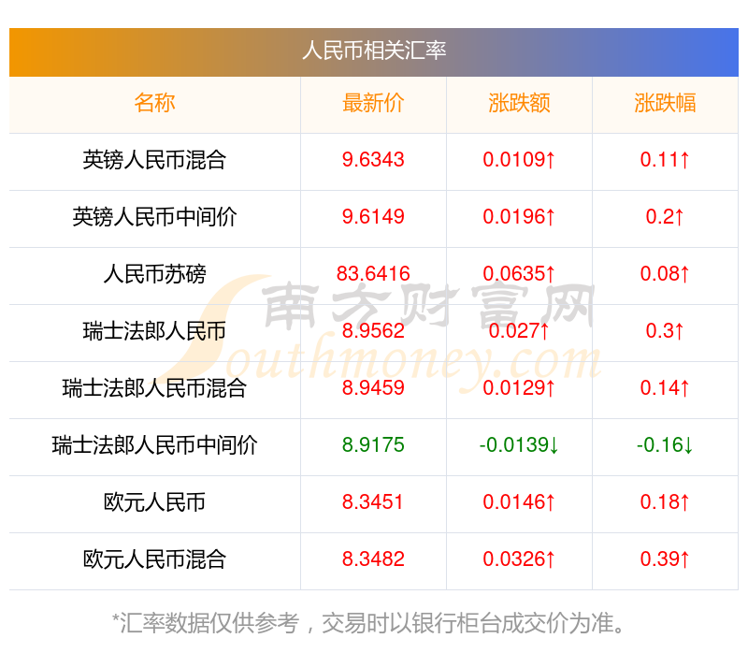Click the change value 0.0635↑
This screenshot has height=653, width=748.
pyautogui.click(x=519, y=274)
